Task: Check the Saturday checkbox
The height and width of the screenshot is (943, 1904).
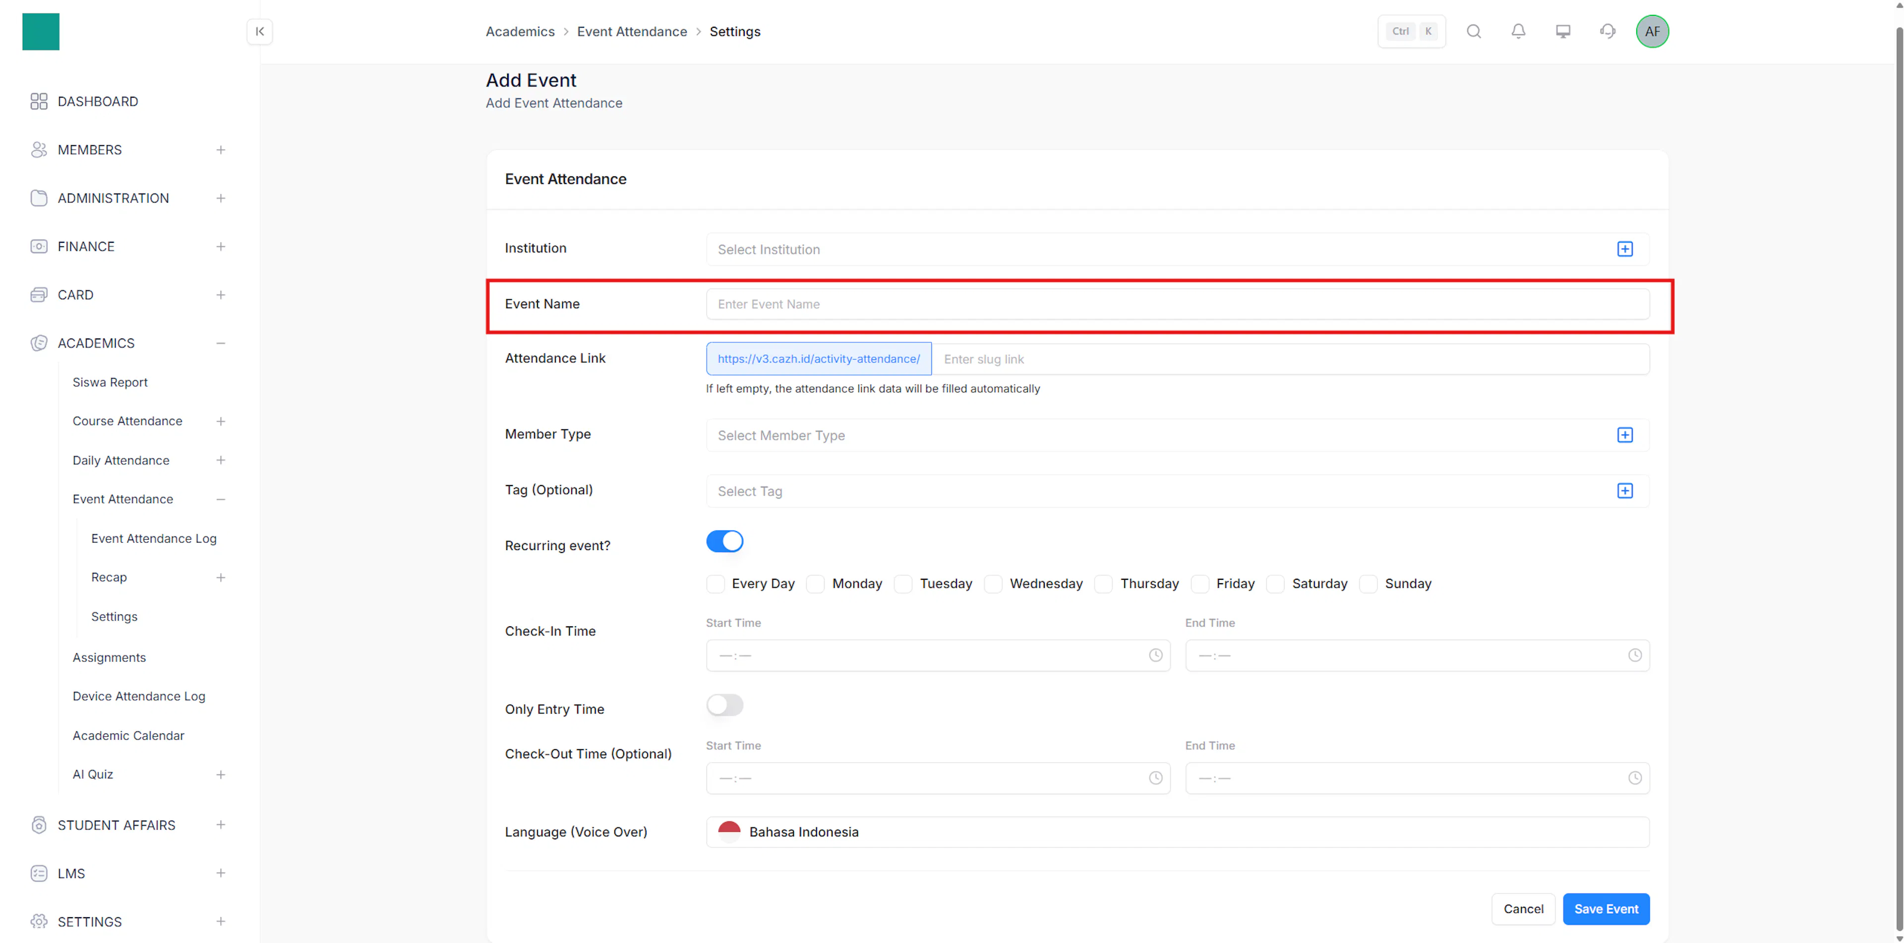Action: click(x=1276, y=584)
